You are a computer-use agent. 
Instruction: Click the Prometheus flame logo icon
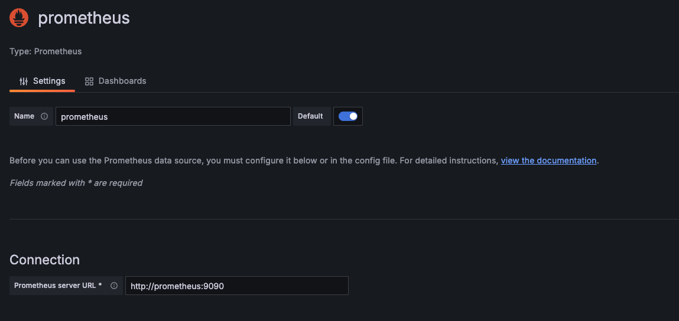pyautogui.click(x=19, y=18)
